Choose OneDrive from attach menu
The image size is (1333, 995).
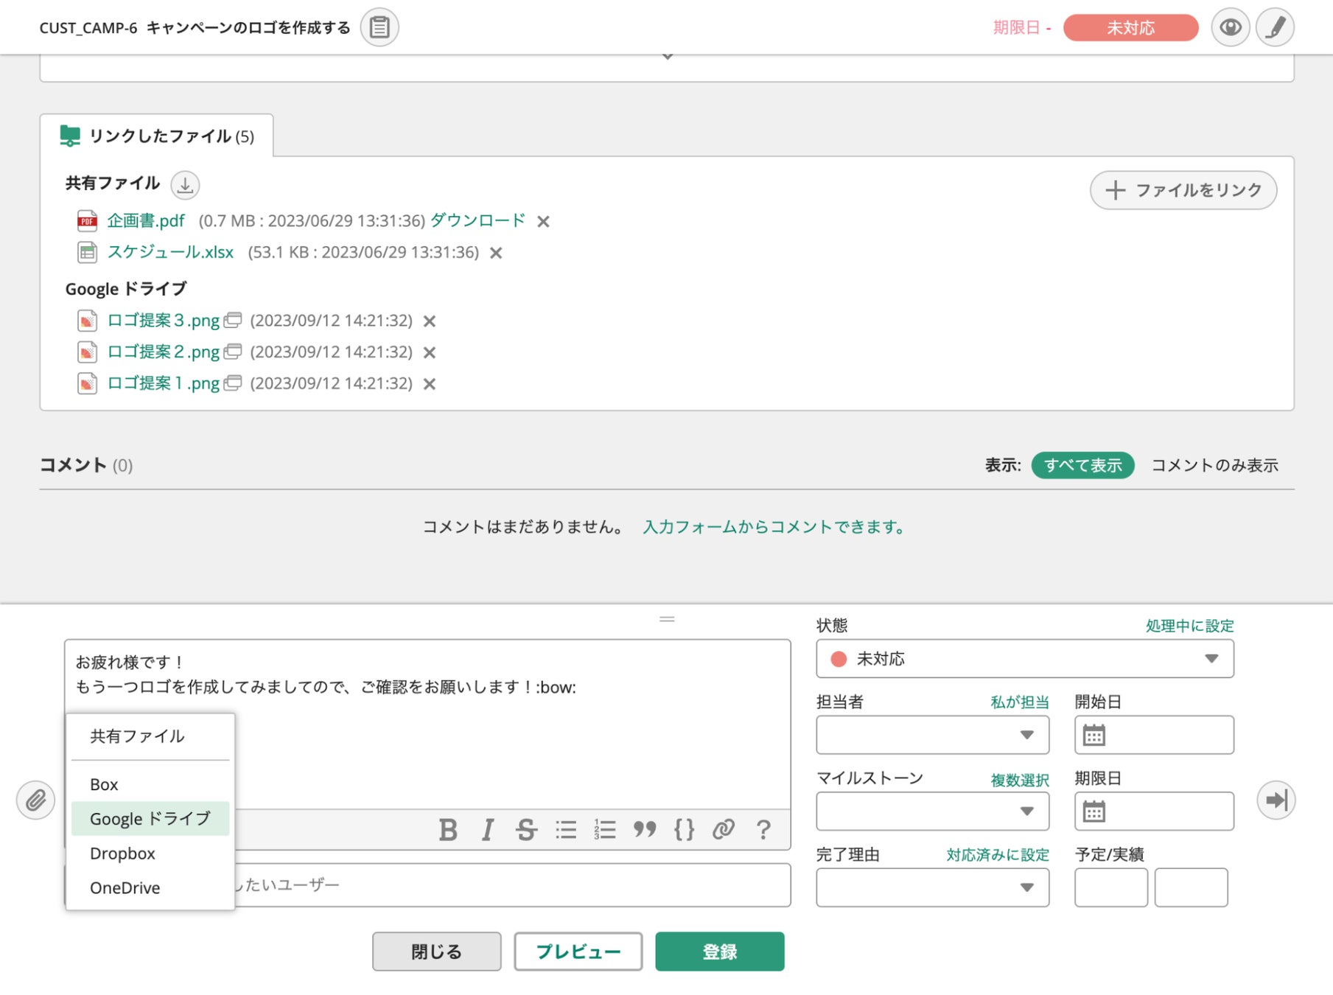(x=150, y=888)
